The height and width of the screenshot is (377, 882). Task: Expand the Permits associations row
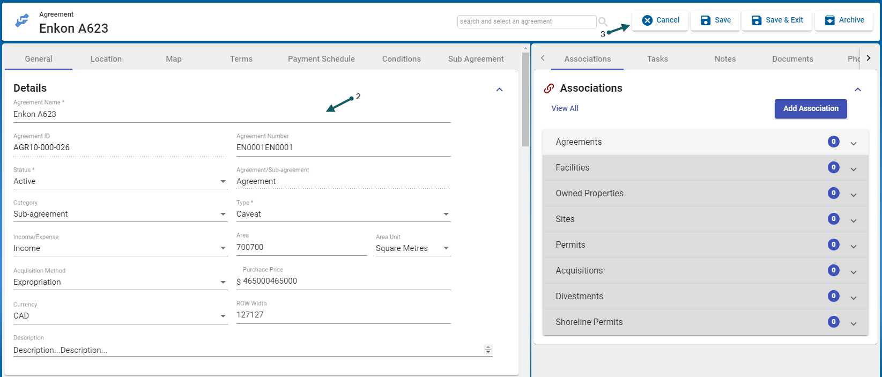coord(853,246)
